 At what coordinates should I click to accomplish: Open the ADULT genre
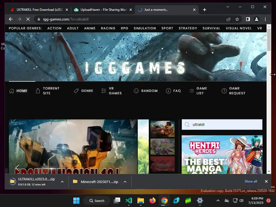point(73,28)
